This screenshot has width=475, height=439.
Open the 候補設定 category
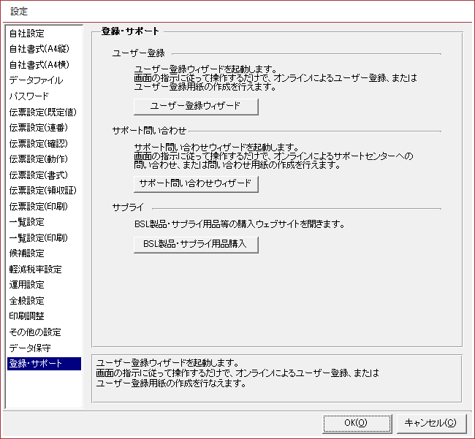coord(26,253)
